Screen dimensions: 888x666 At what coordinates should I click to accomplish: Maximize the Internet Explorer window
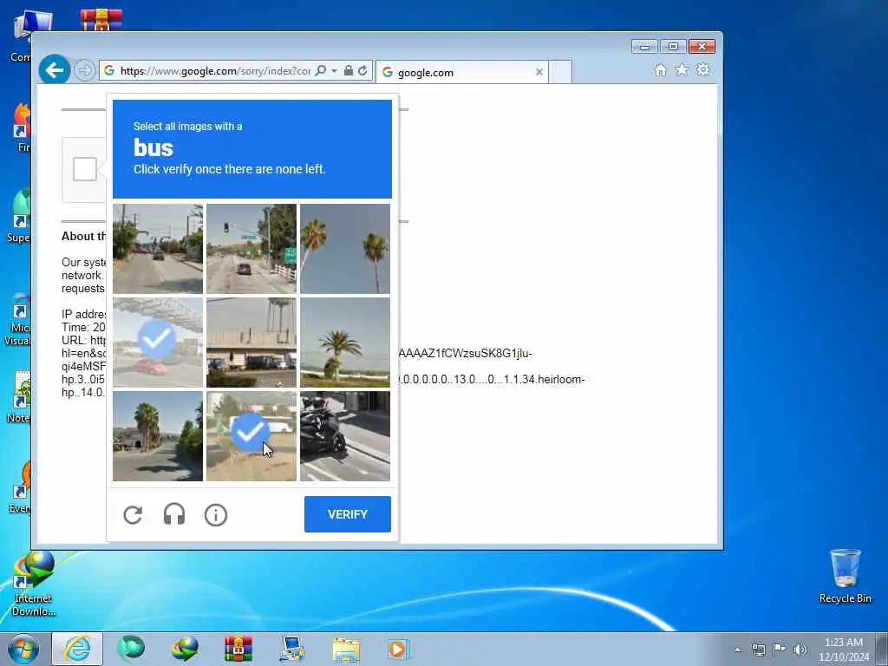click(x=673, y=47)
